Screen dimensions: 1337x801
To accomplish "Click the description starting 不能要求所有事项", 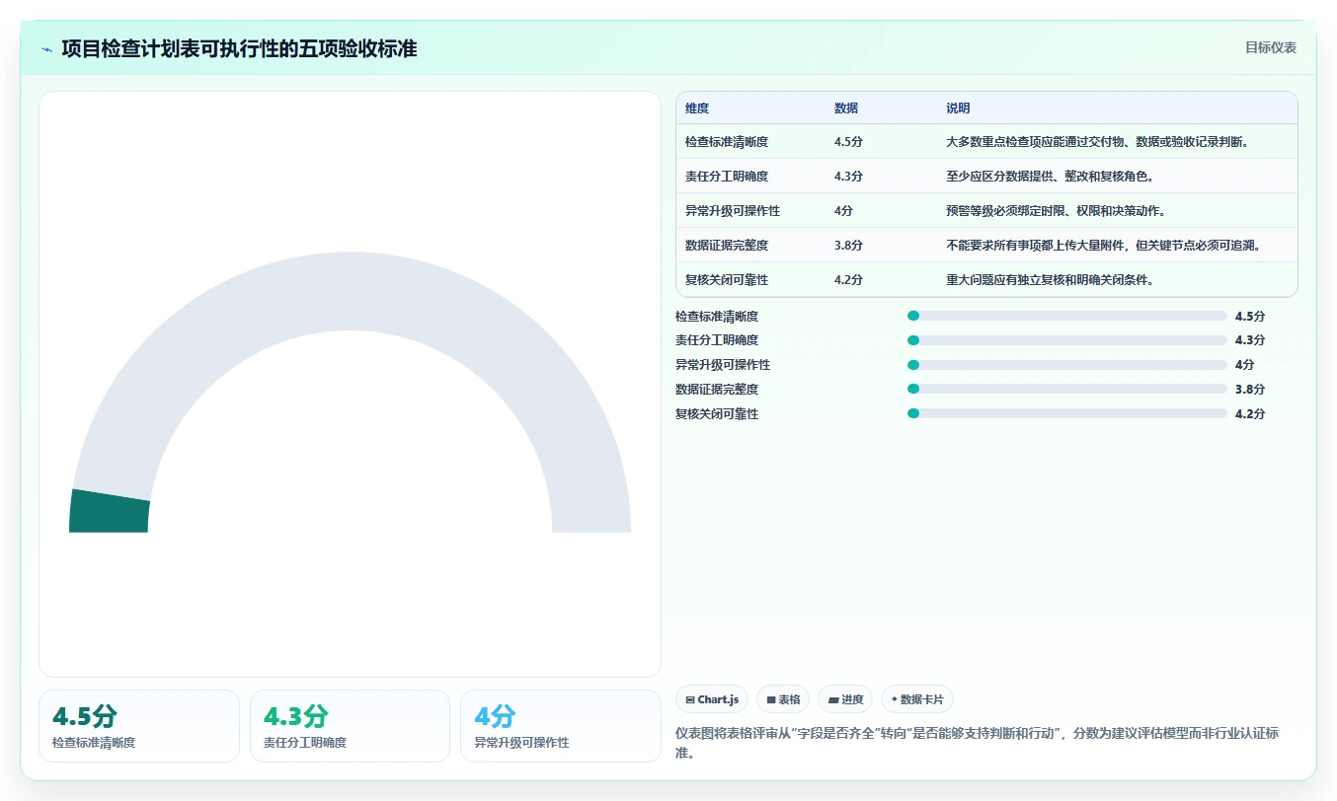I will pyautogui.click(x=1103, y=246).
